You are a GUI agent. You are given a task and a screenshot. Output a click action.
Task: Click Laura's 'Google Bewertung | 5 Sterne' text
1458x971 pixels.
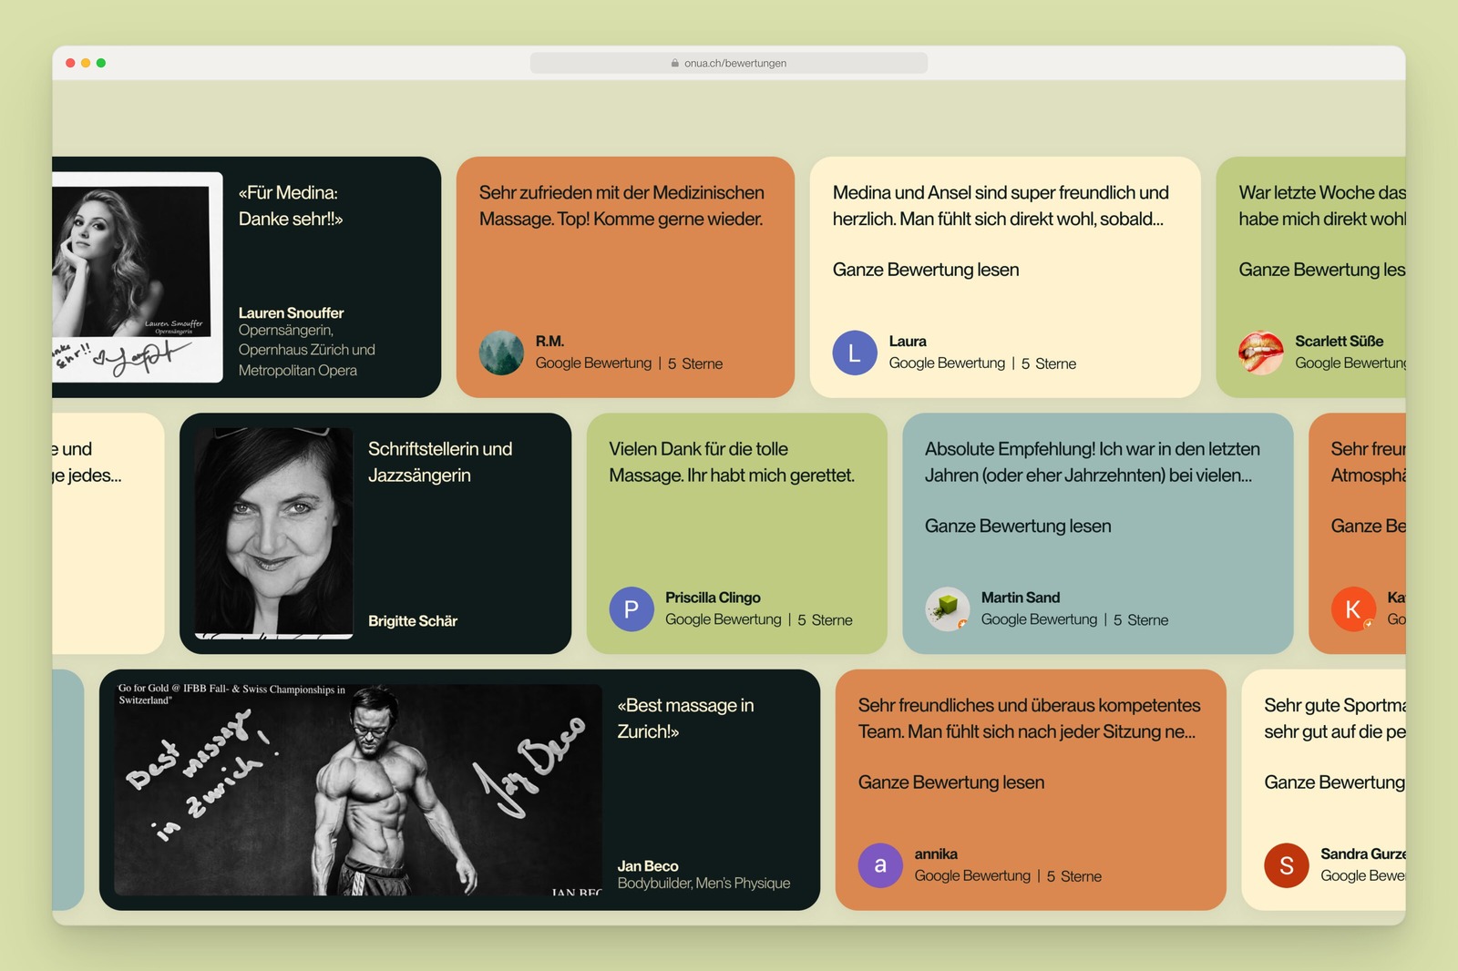point(982,363)
